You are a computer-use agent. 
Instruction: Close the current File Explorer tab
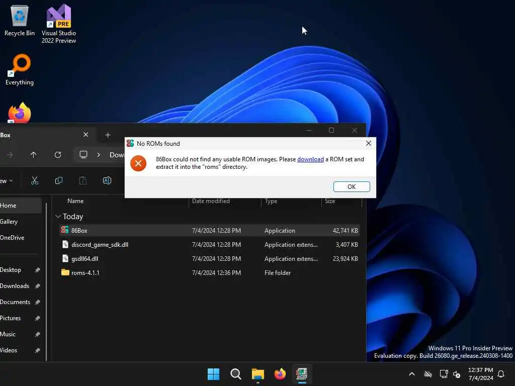coord(85,135)
